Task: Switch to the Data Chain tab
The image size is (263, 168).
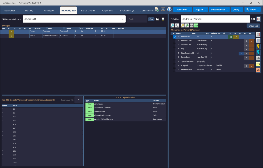Action: pyautogui.click(x=88, y=11)
